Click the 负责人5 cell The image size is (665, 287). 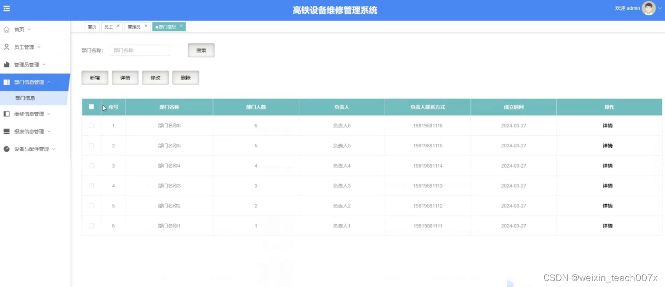coord(342,146)
